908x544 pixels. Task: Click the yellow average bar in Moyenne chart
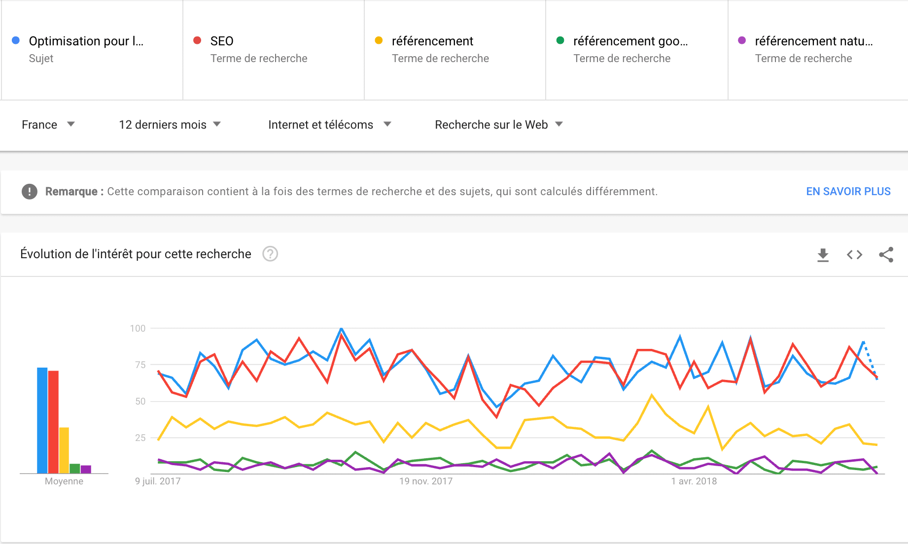64,450
